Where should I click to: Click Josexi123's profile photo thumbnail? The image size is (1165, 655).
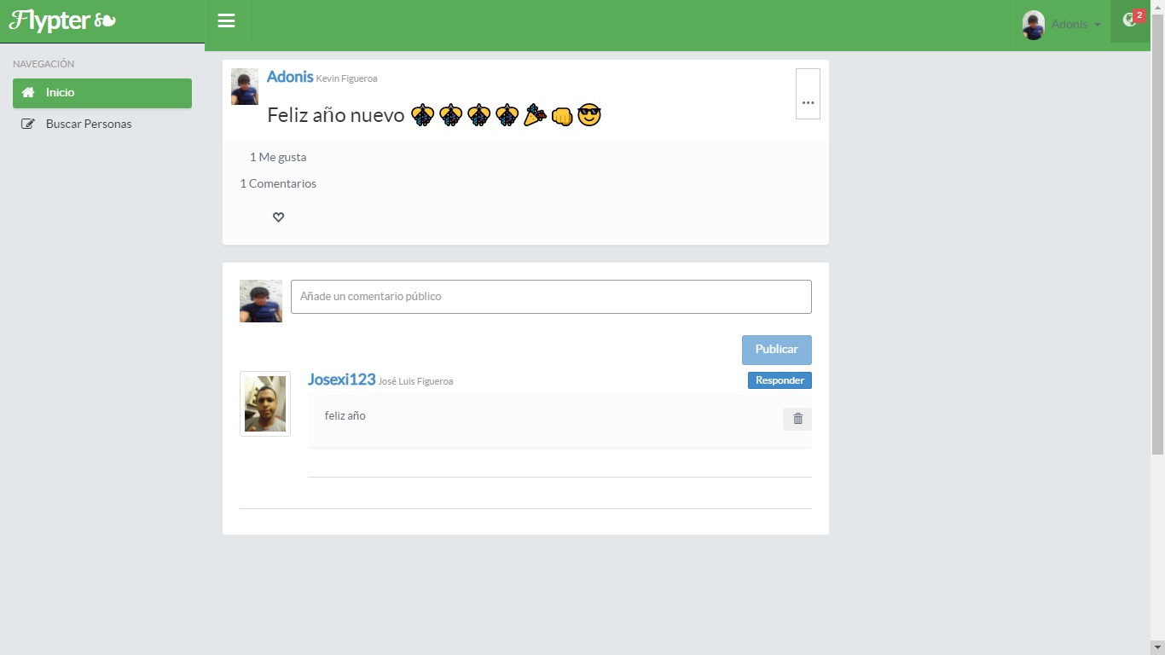pos(265,403)
